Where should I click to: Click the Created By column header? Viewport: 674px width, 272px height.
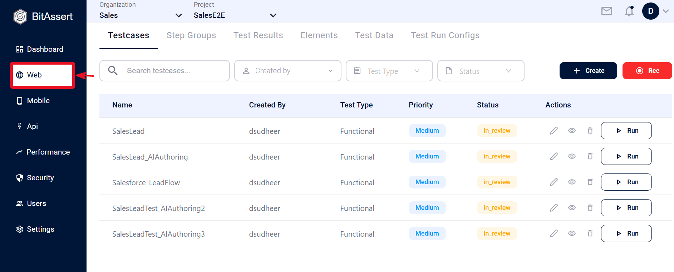267,105
